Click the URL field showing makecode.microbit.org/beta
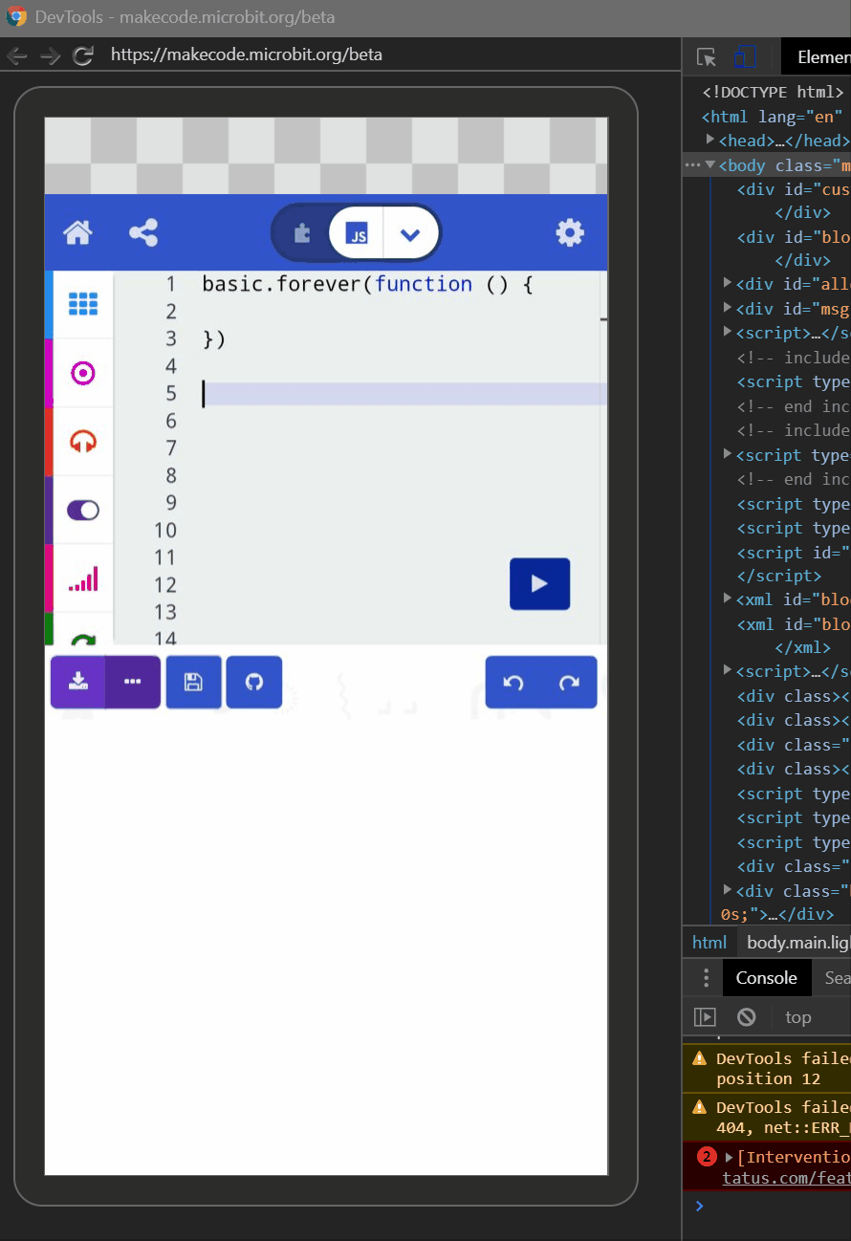 coord(247,54)
